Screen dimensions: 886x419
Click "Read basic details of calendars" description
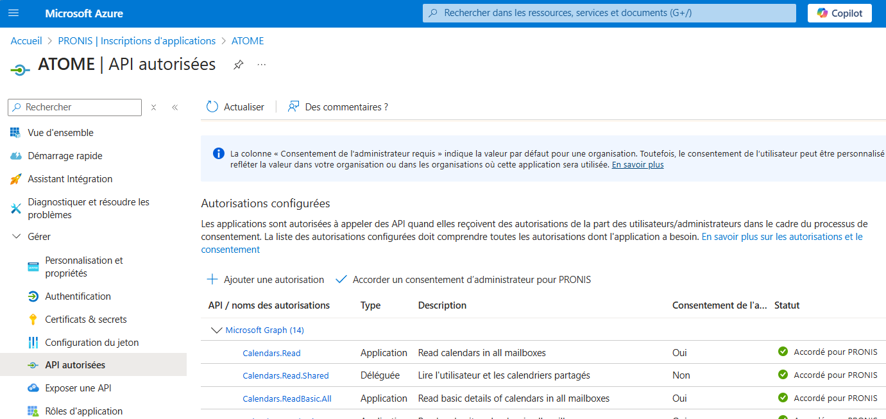514,398
